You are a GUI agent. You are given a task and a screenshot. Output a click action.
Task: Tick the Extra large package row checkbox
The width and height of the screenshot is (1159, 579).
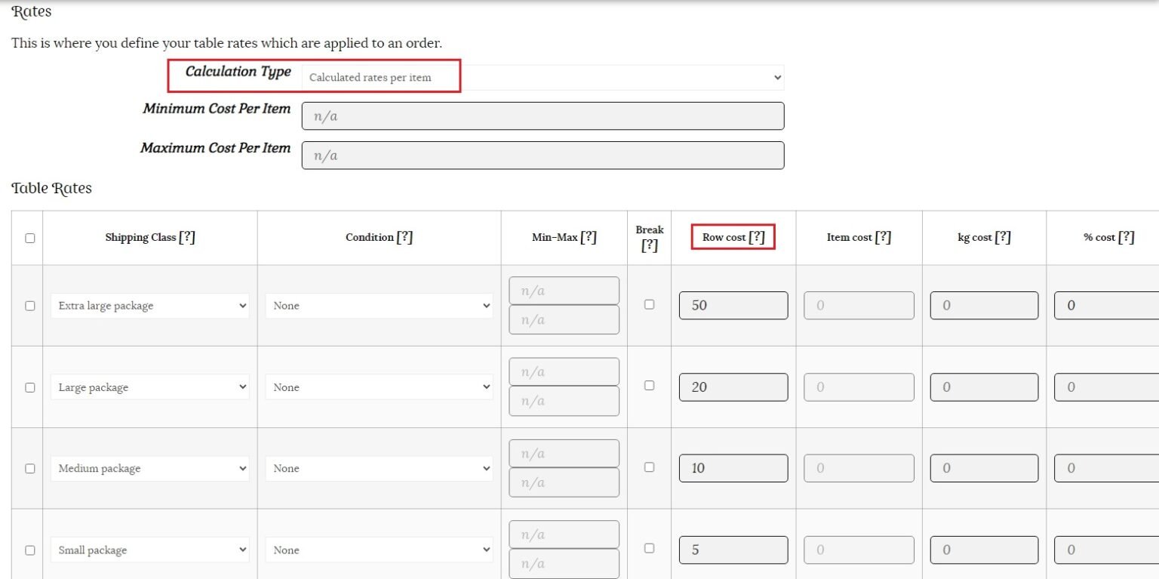(30, 306)
